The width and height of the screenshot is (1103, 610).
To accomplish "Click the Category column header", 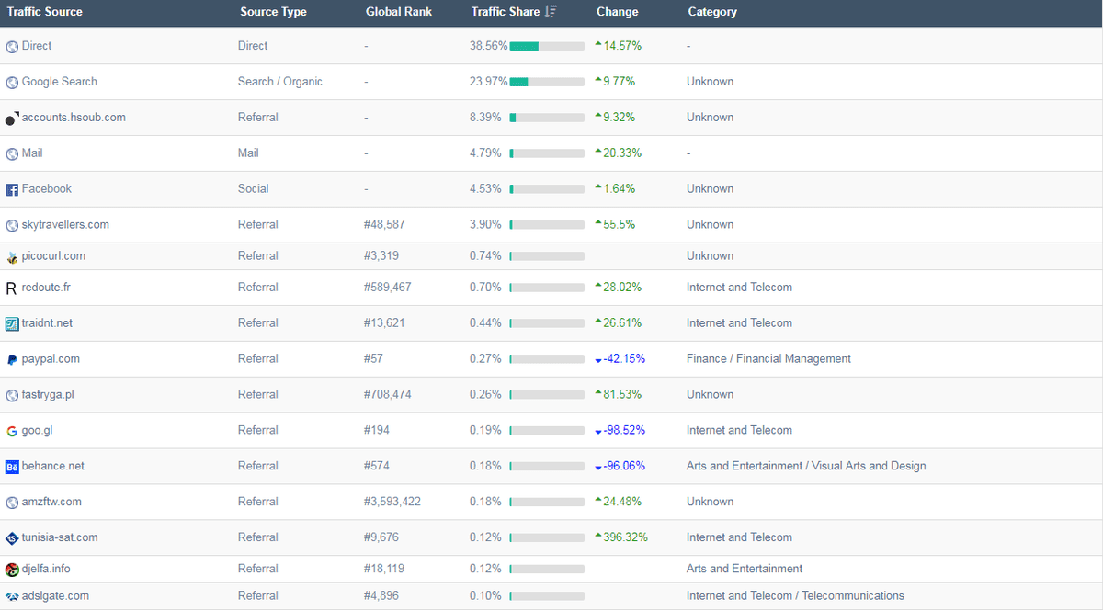I will point(711,12).
